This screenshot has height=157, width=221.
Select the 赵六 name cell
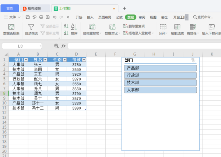[x=38, y=79]
